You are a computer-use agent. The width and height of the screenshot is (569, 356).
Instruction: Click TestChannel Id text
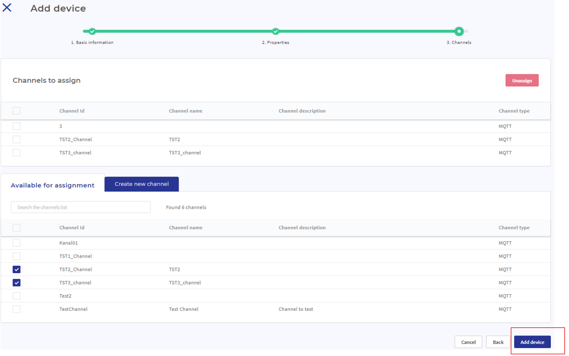point(73,309)
